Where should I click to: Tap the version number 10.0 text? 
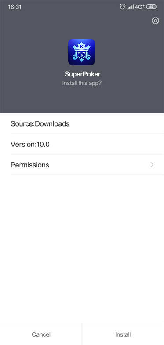click(42, 145)
